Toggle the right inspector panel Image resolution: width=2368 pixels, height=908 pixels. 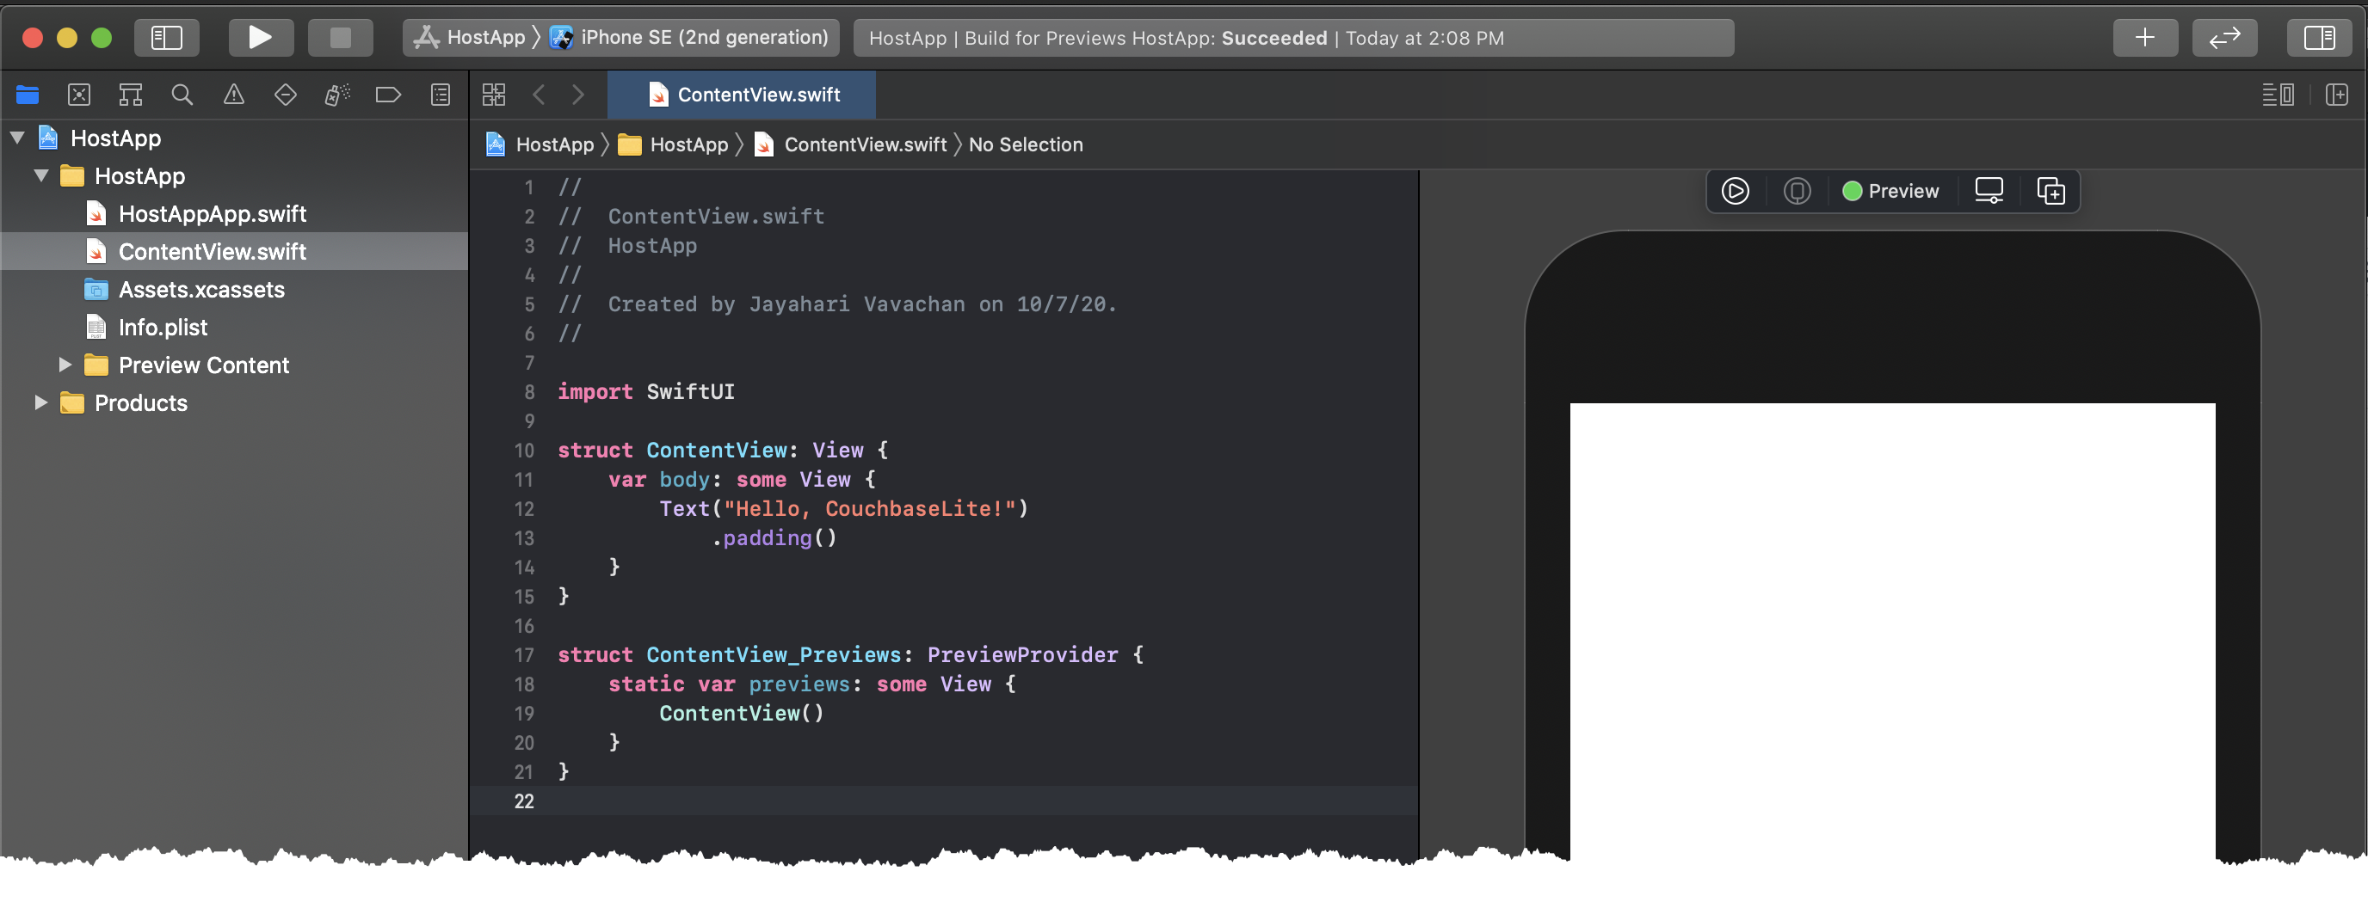coord(2318,38)
